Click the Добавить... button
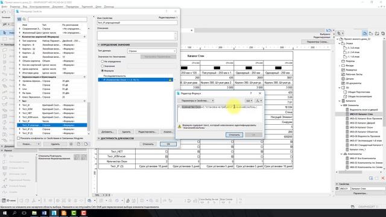 coord(107,132)
